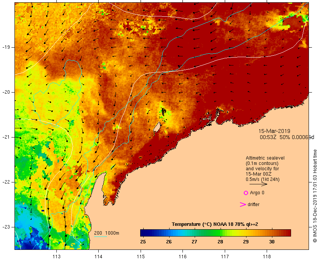Click the magenta drifter arrow symbol
The width and height of the screenshot is (320, 259).
click(x=243, y=205)
